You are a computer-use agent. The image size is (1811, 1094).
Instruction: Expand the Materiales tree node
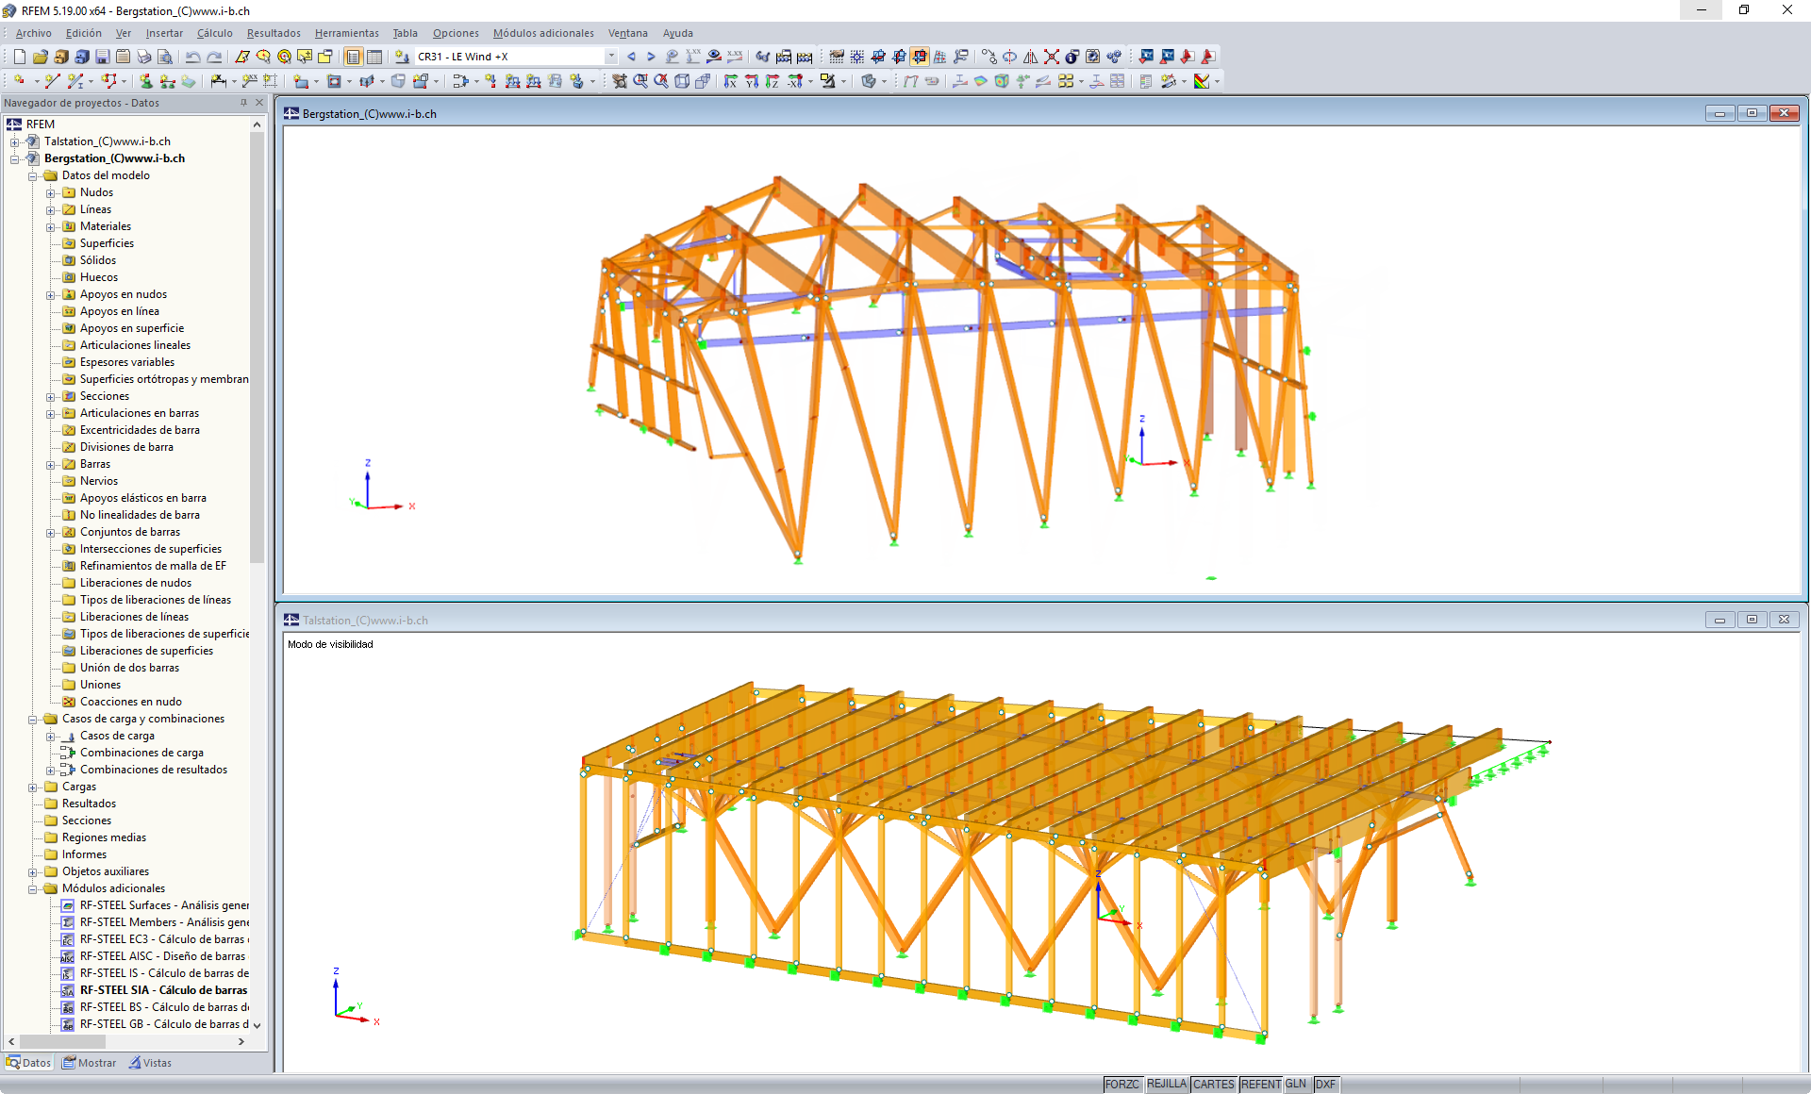click(x=51, y=226)
